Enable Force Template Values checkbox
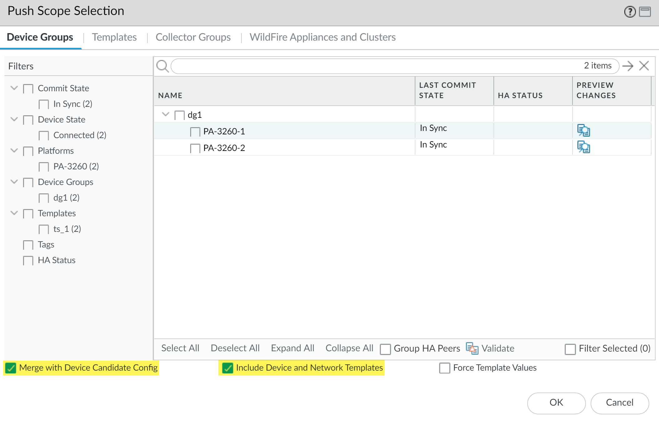This screenshot has height=425, width=659. [444, 368]
